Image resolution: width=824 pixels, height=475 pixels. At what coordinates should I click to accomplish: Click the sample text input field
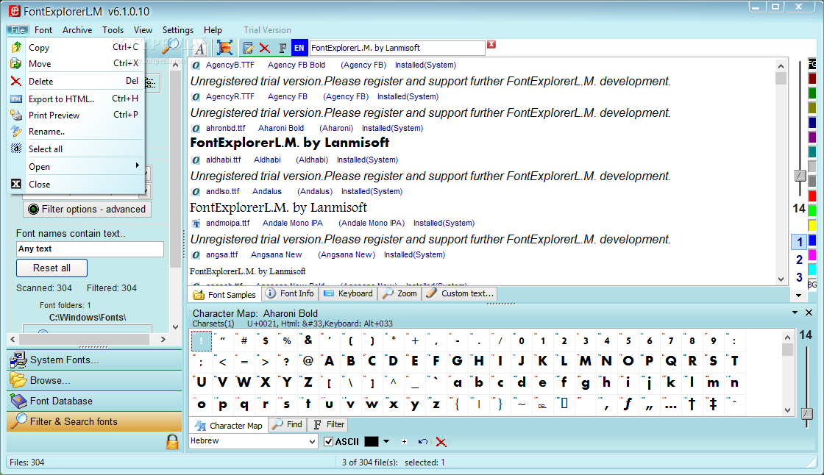[397, 48]
